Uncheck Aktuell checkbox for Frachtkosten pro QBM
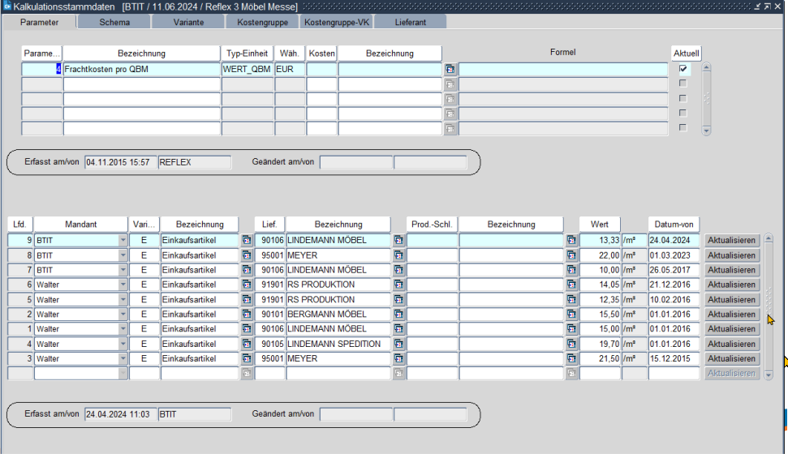 pos(683,69)
